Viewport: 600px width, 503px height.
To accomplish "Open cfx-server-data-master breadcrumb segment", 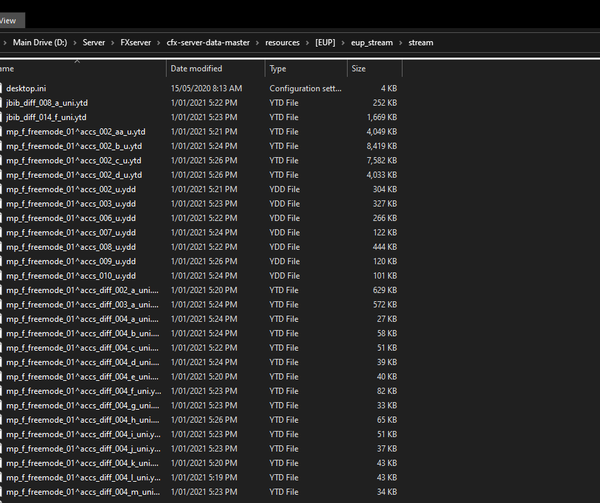I will (x=209, y=43).
